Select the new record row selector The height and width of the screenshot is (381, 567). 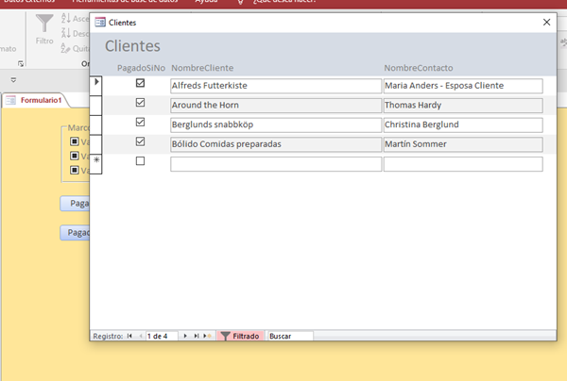(95, 164)
